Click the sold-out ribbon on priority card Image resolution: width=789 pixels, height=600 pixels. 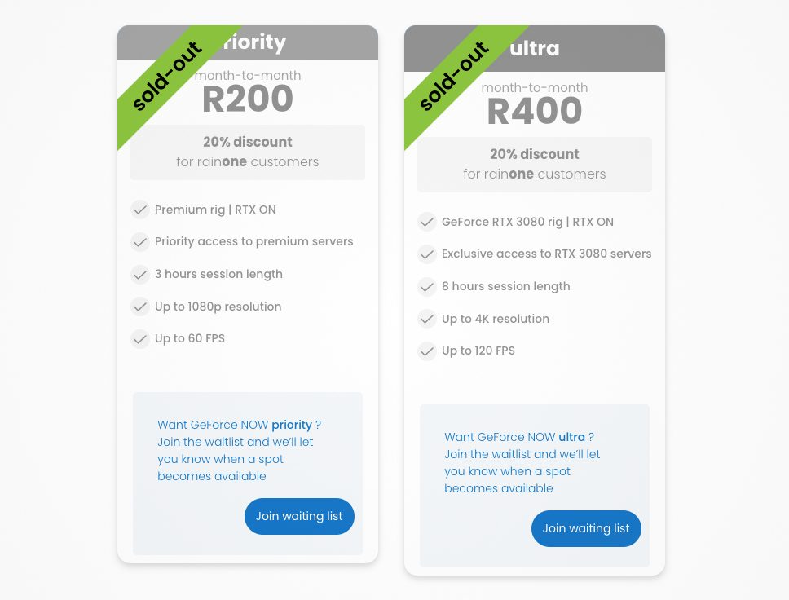click(167, 76)
